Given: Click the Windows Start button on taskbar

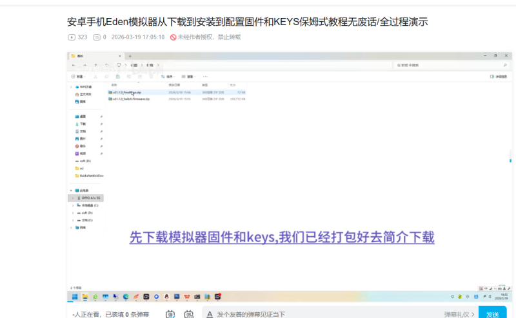Looking at the screenshot, I should (75, 297).
